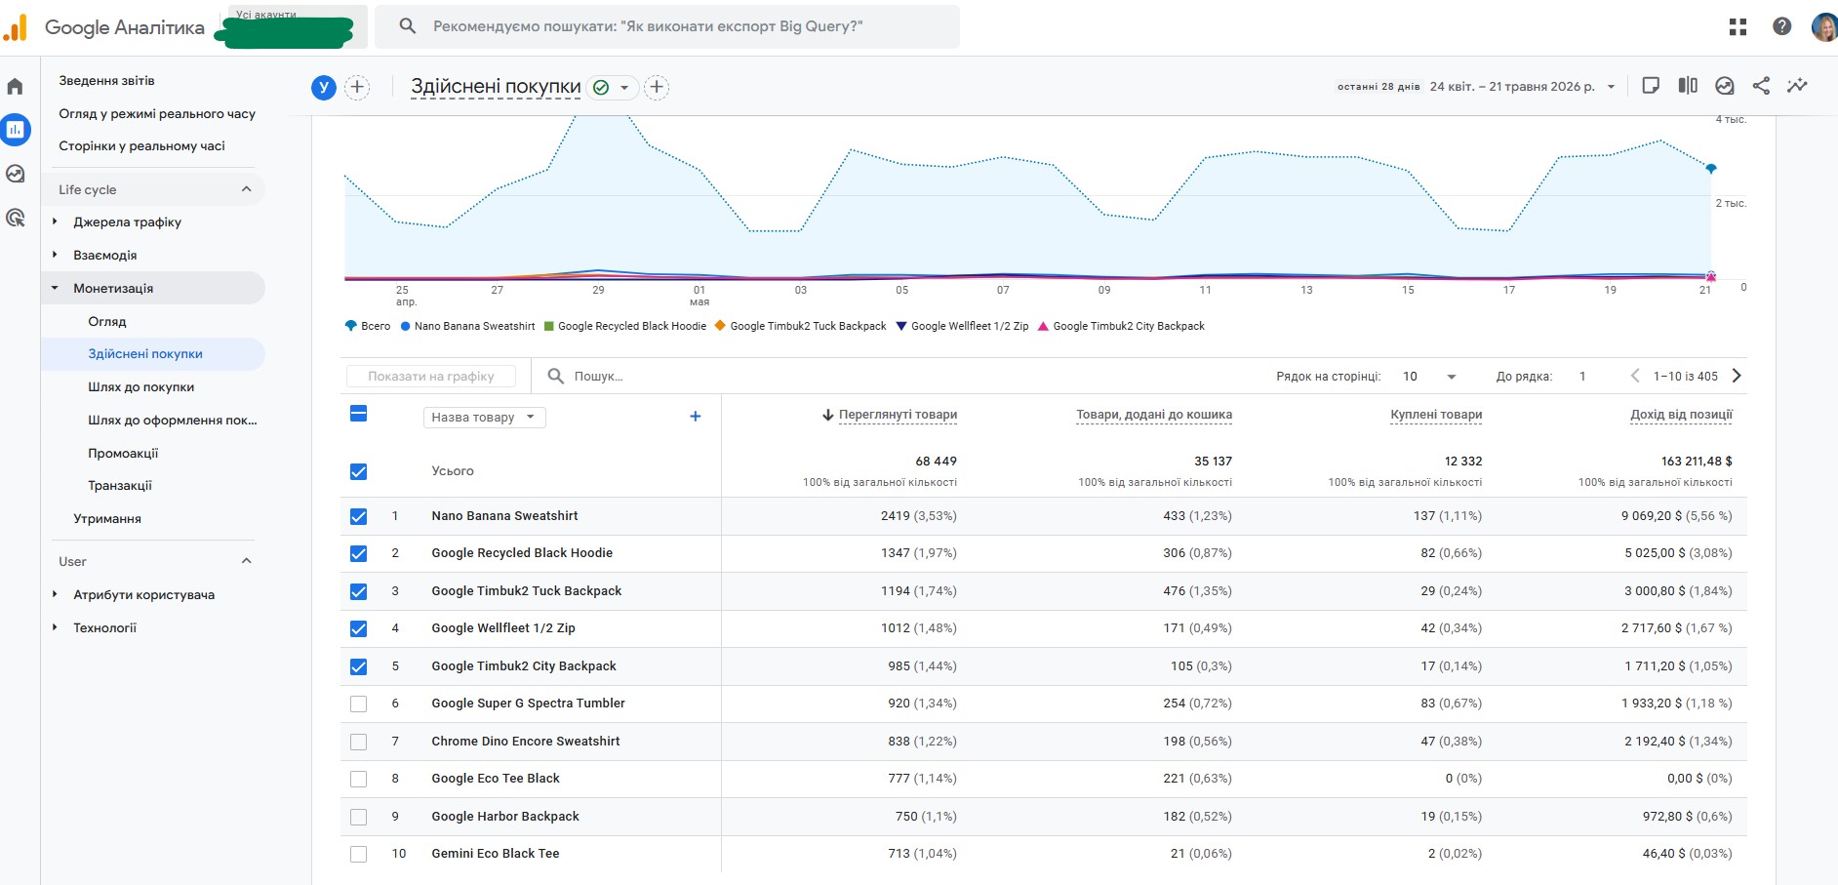The height and width of the screenshot is (885, 1838).
Task: Go to next page of table rows
Action: [x=1737, y=376]
